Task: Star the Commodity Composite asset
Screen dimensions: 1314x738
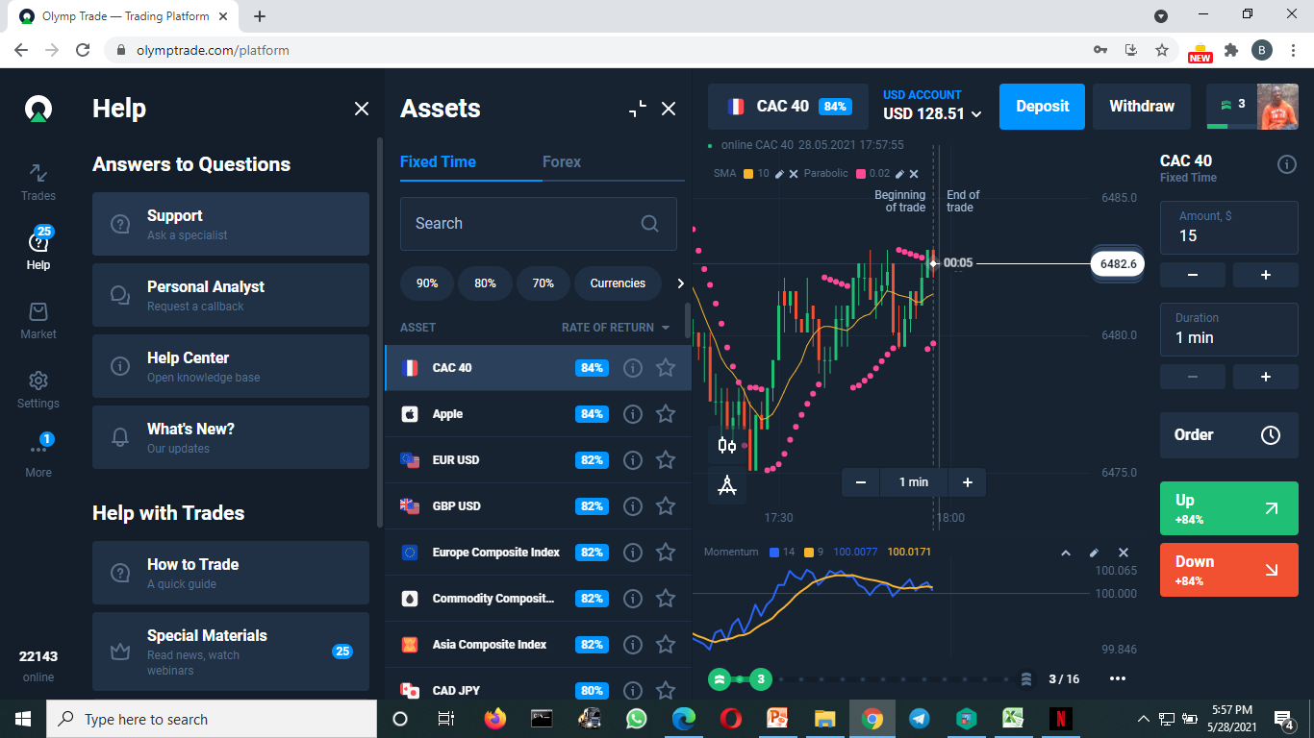Action: tap(666, 598)
